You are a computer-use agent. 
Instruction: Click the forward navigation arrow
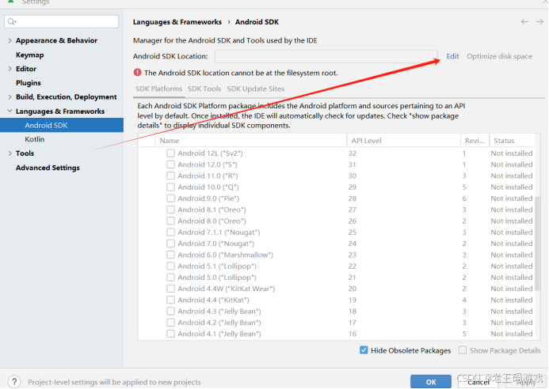pos(539,21)
